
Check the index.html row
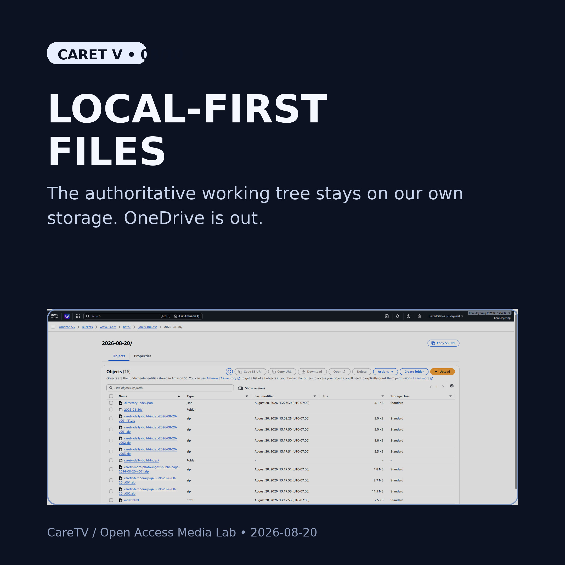click(x=111, y=500)
